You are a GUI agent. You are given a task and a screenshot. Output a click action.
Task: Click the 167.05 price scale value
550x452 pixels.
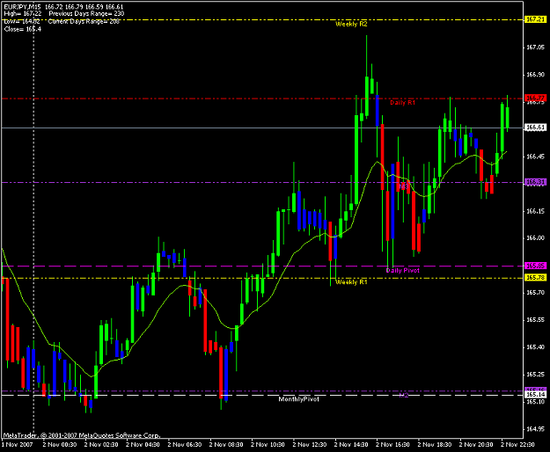coord(536,47)
